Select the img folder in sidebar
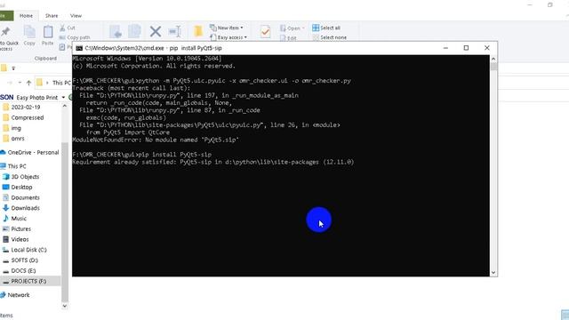The width and height of the screenshot is (569, 320). 12,128
